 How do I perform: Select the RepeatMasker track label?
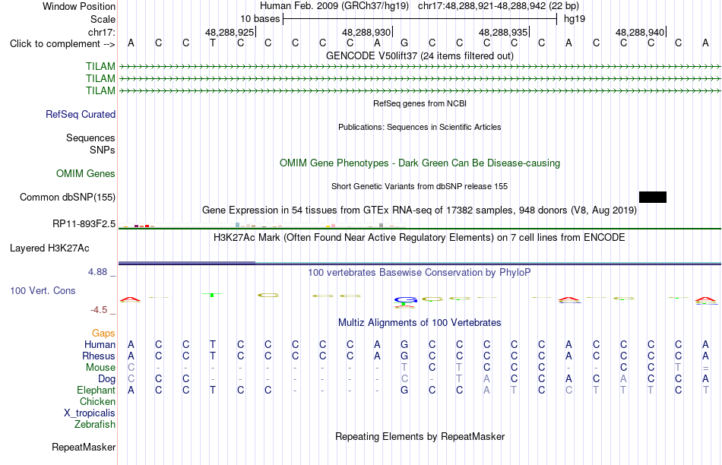tap(84, 447)
